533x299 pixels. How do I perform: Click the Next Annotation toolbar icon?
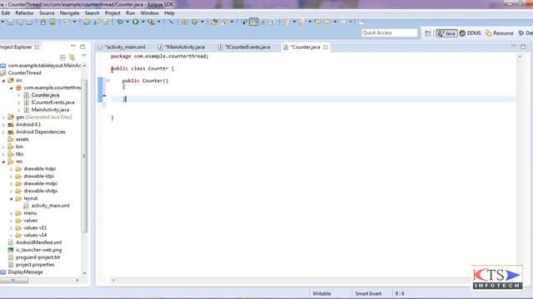tap(286, 22)
